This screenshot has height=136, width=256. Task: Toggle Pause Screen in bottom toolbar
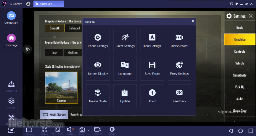point(112,129)
